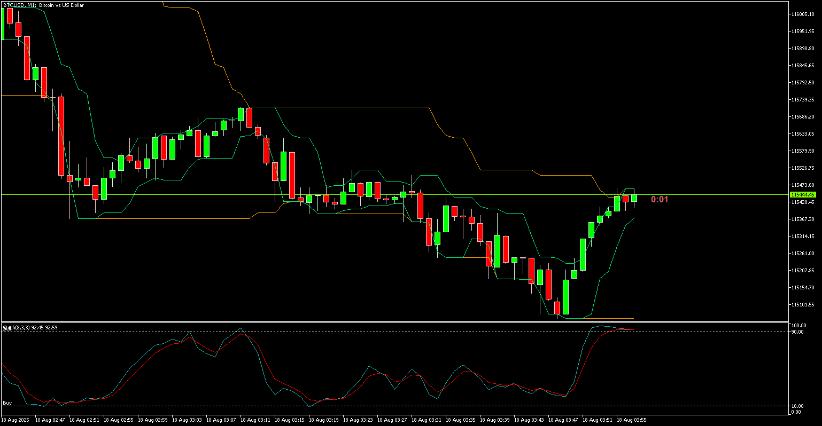
Task: Click the red 0:01 candle countdown timer
Action: click(660, 200)
